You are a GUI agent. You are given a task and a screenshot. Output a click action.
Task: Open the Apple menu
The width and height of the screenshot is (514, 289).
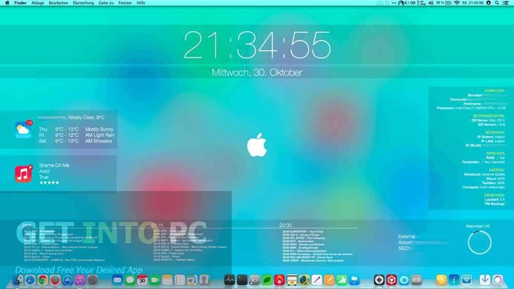[x=7, y=3]
